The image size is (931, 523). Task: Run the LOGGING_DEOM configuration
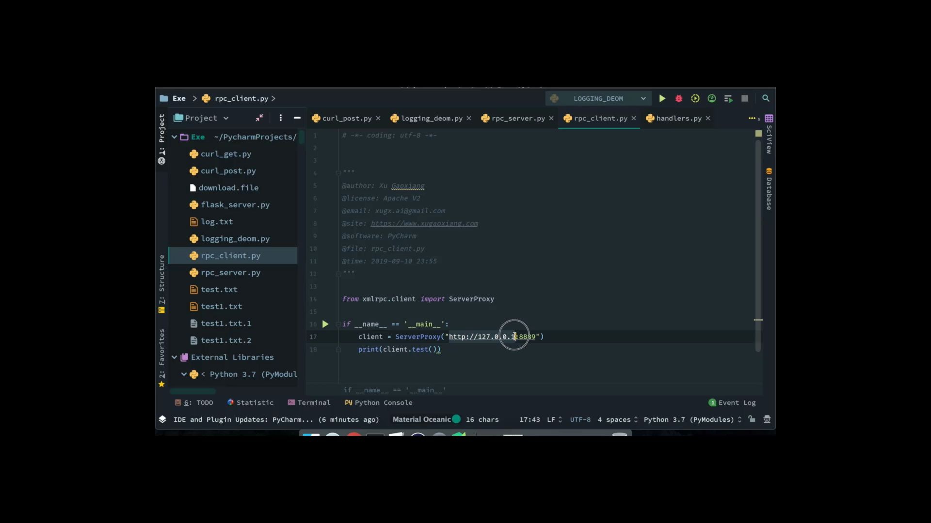[x=662, y=98]
